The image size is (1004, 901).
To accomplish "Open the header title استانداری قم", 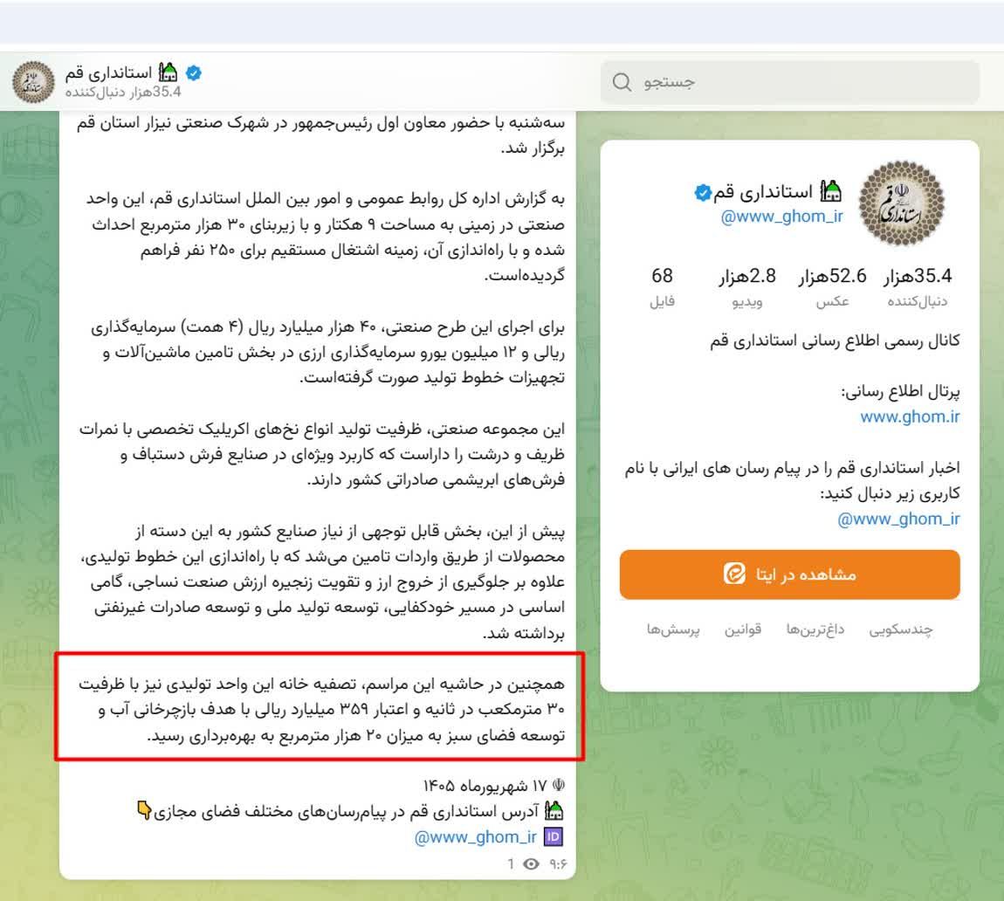I will click(108, 73).
